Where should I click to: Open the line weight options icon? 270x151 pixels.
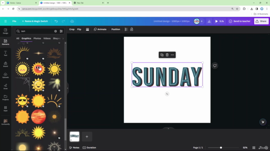(x=87, y=29)
